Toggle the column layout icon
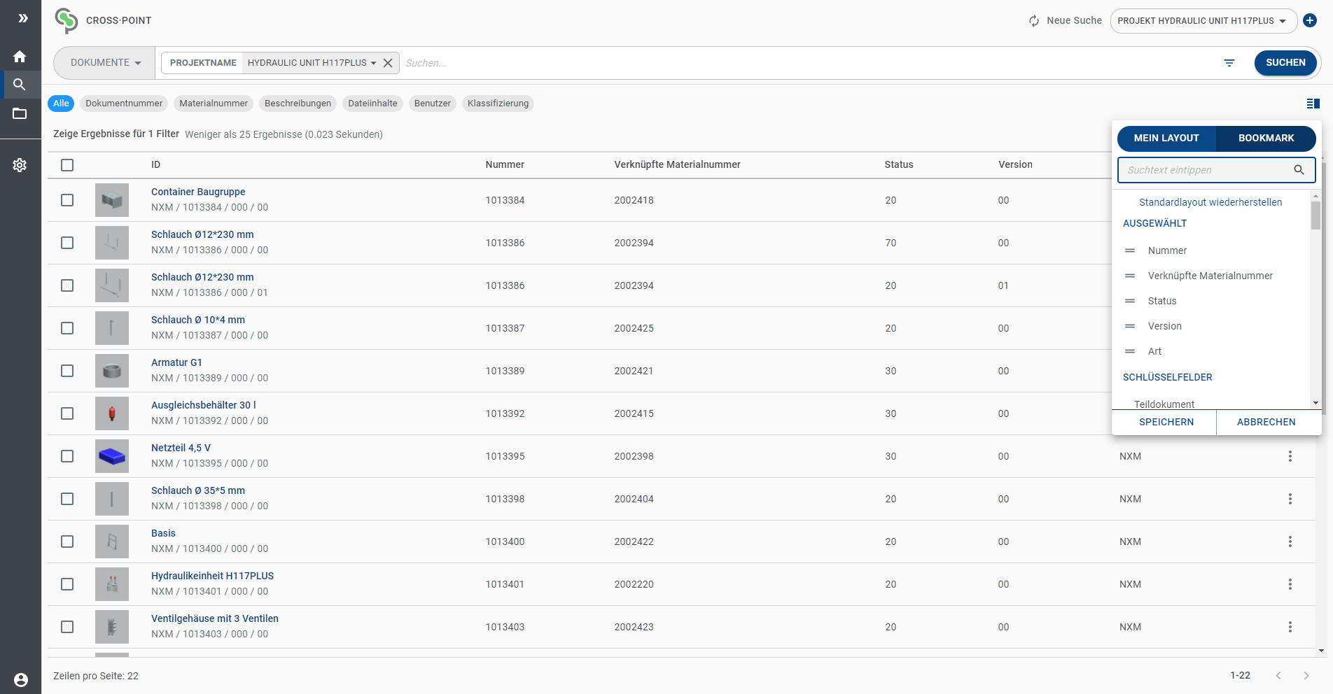This screenshot has height=694, width=1333. tap(1313, 104)
